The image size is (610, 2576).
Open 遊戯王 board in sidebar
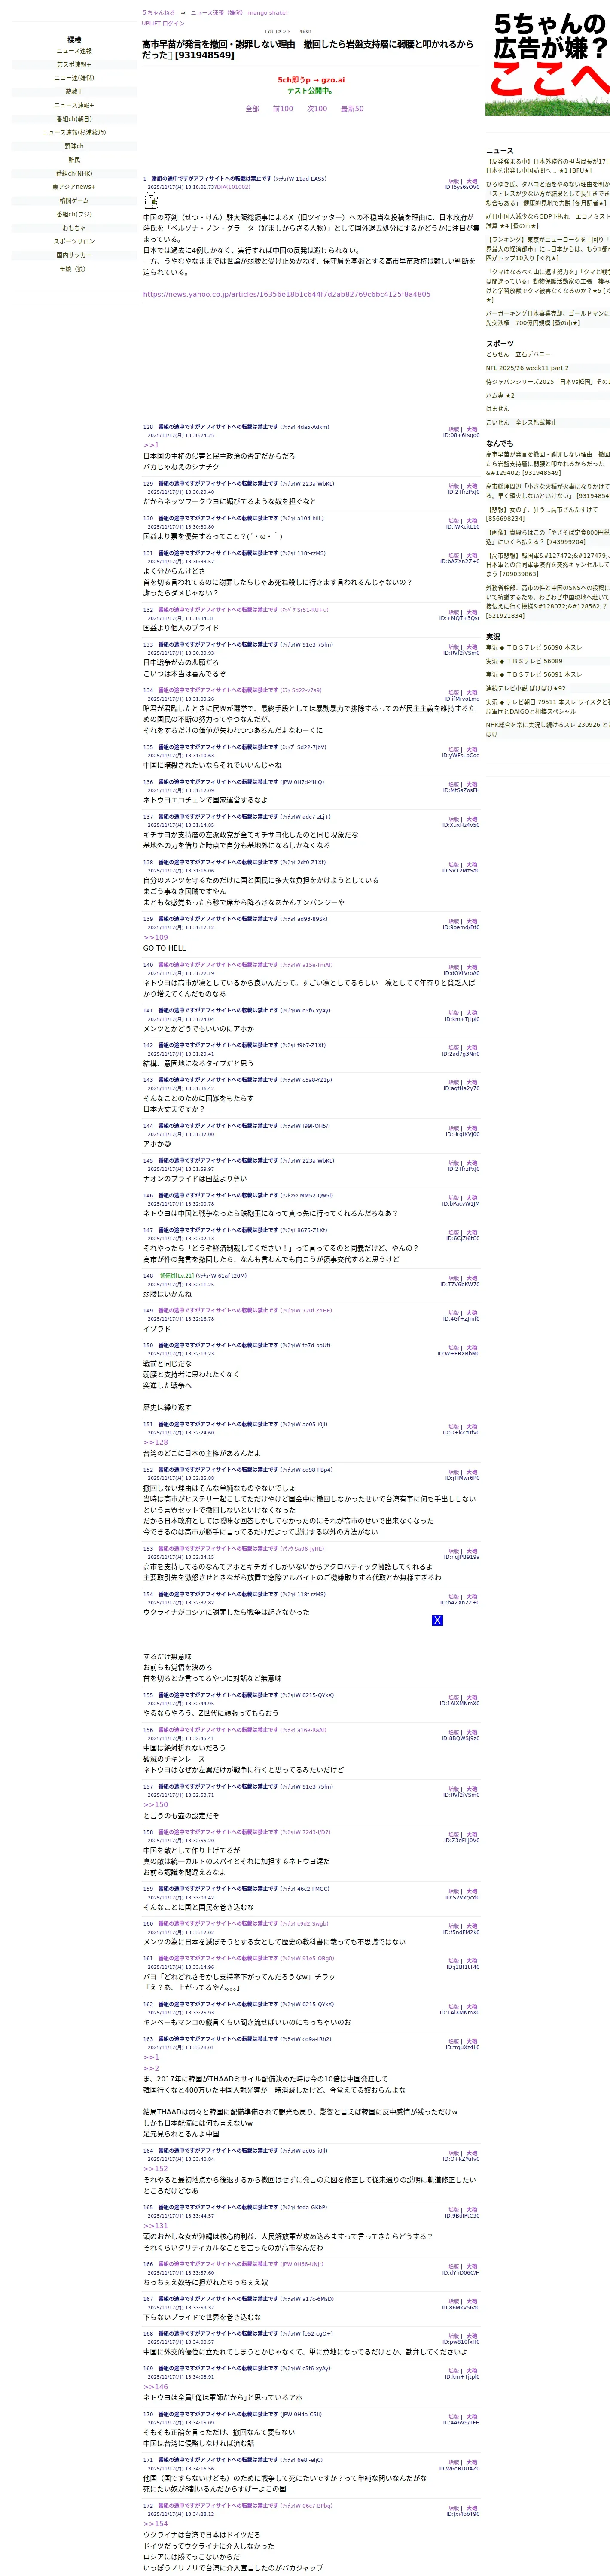click(x=74, y=92)
